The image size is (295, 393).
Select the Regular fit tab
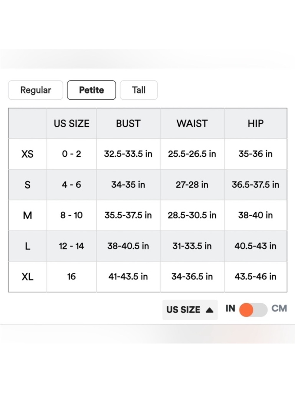[36, 90]
